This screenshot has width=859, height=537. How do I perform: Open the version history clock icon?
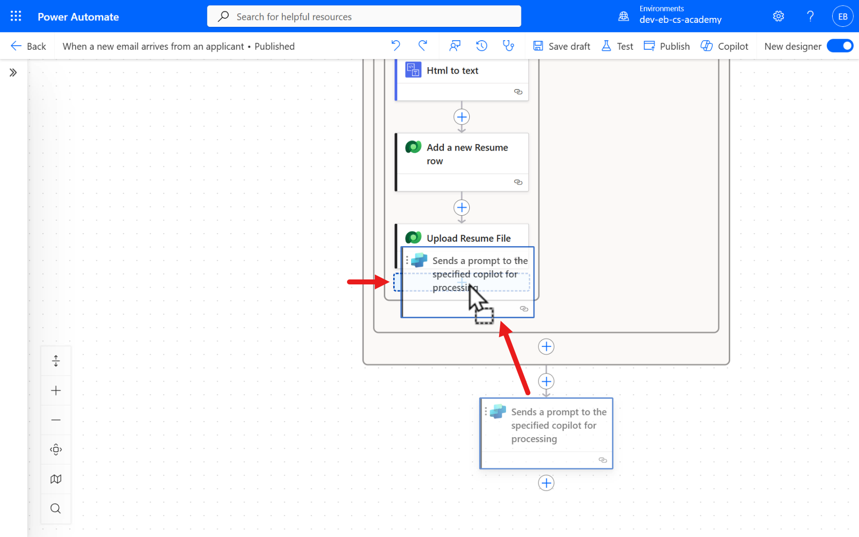pos(481,46)
